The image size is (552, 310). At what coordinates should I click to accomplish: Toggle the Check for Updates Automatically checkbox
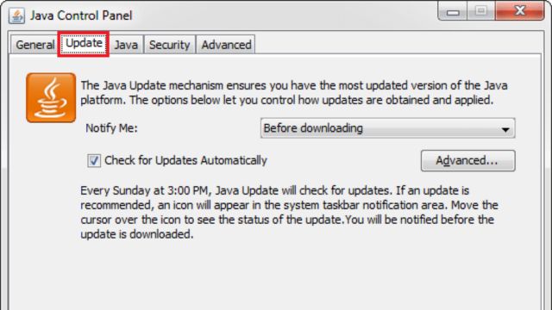pos(94,161)
